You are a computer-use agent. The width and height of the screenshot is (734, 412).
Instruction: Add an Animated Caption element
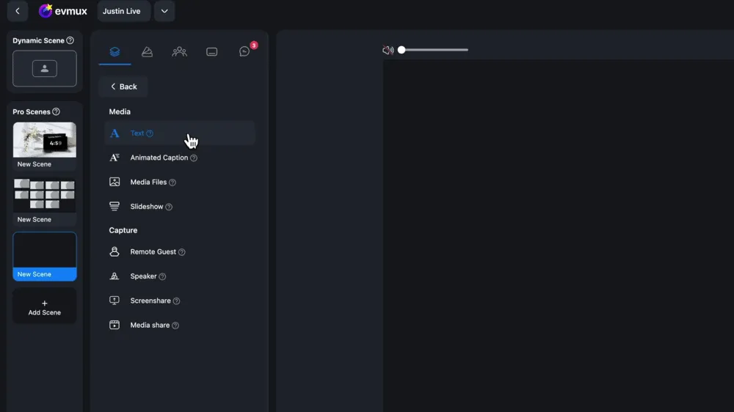coord(159,158)
